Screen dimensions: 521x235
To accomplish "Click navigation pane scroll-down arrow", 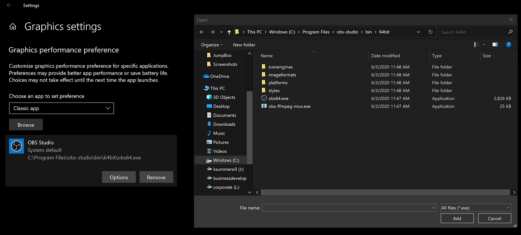I will tap(249, 193).
